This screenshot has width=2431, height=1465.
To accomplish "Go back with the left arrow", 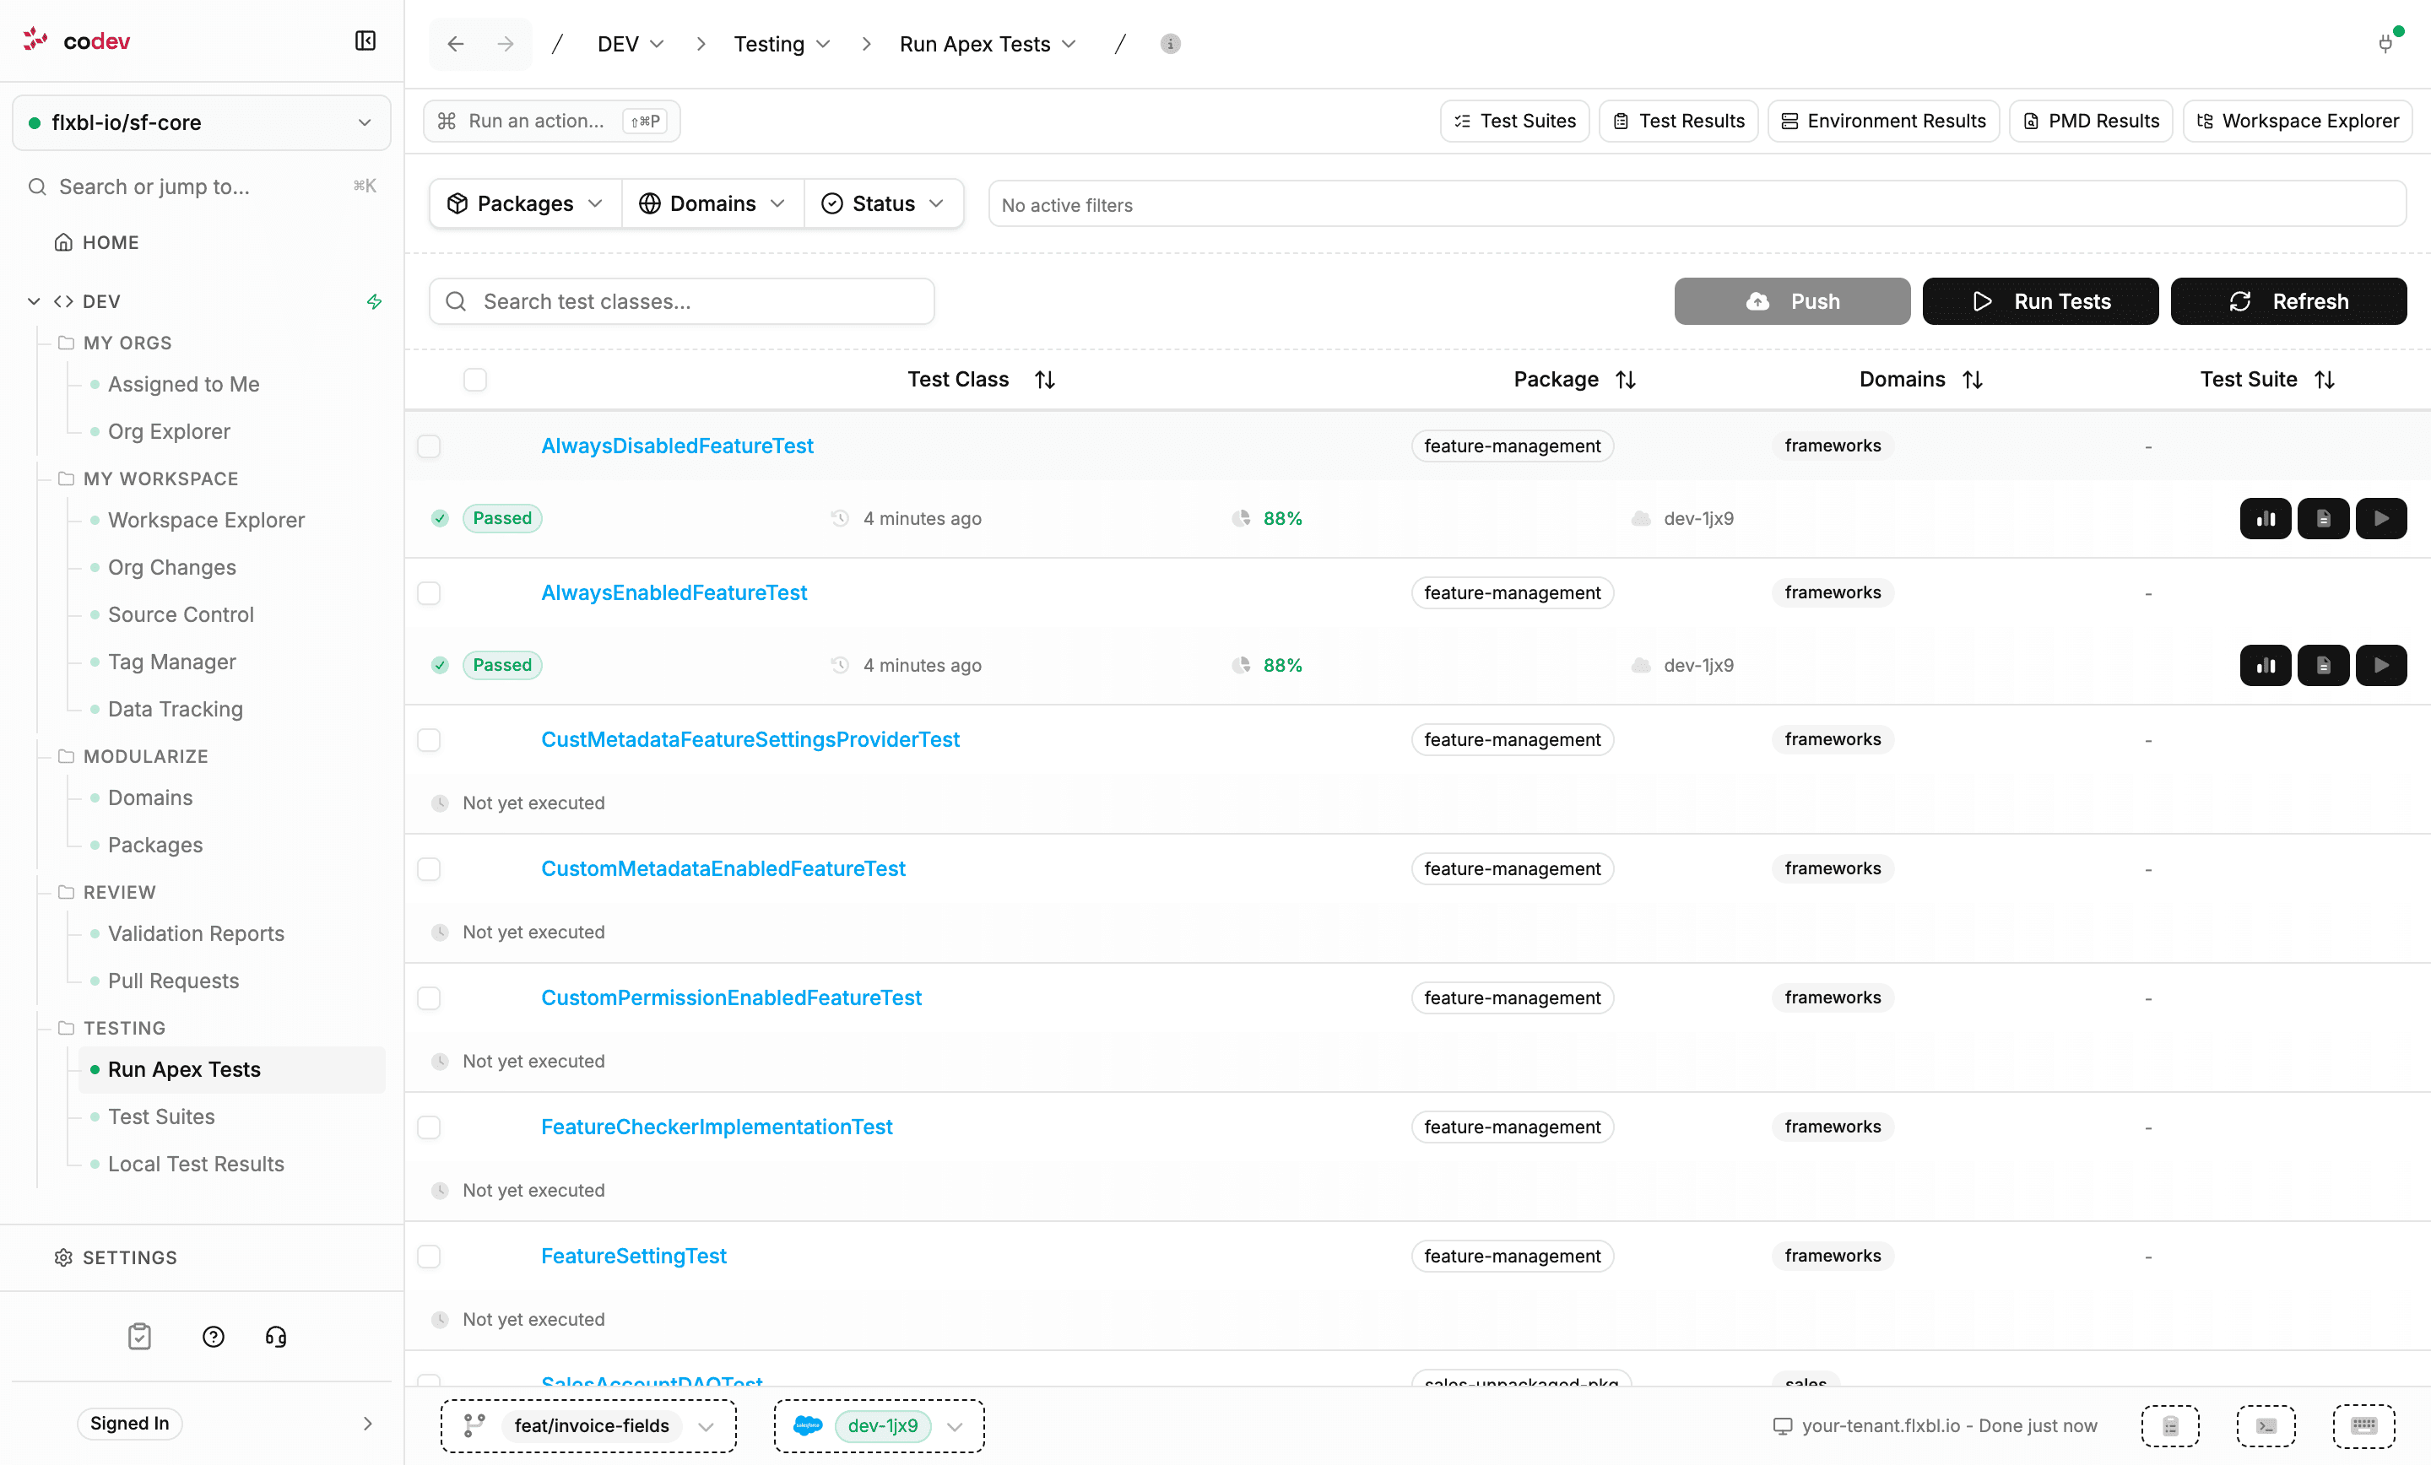I will click(455, 43).
